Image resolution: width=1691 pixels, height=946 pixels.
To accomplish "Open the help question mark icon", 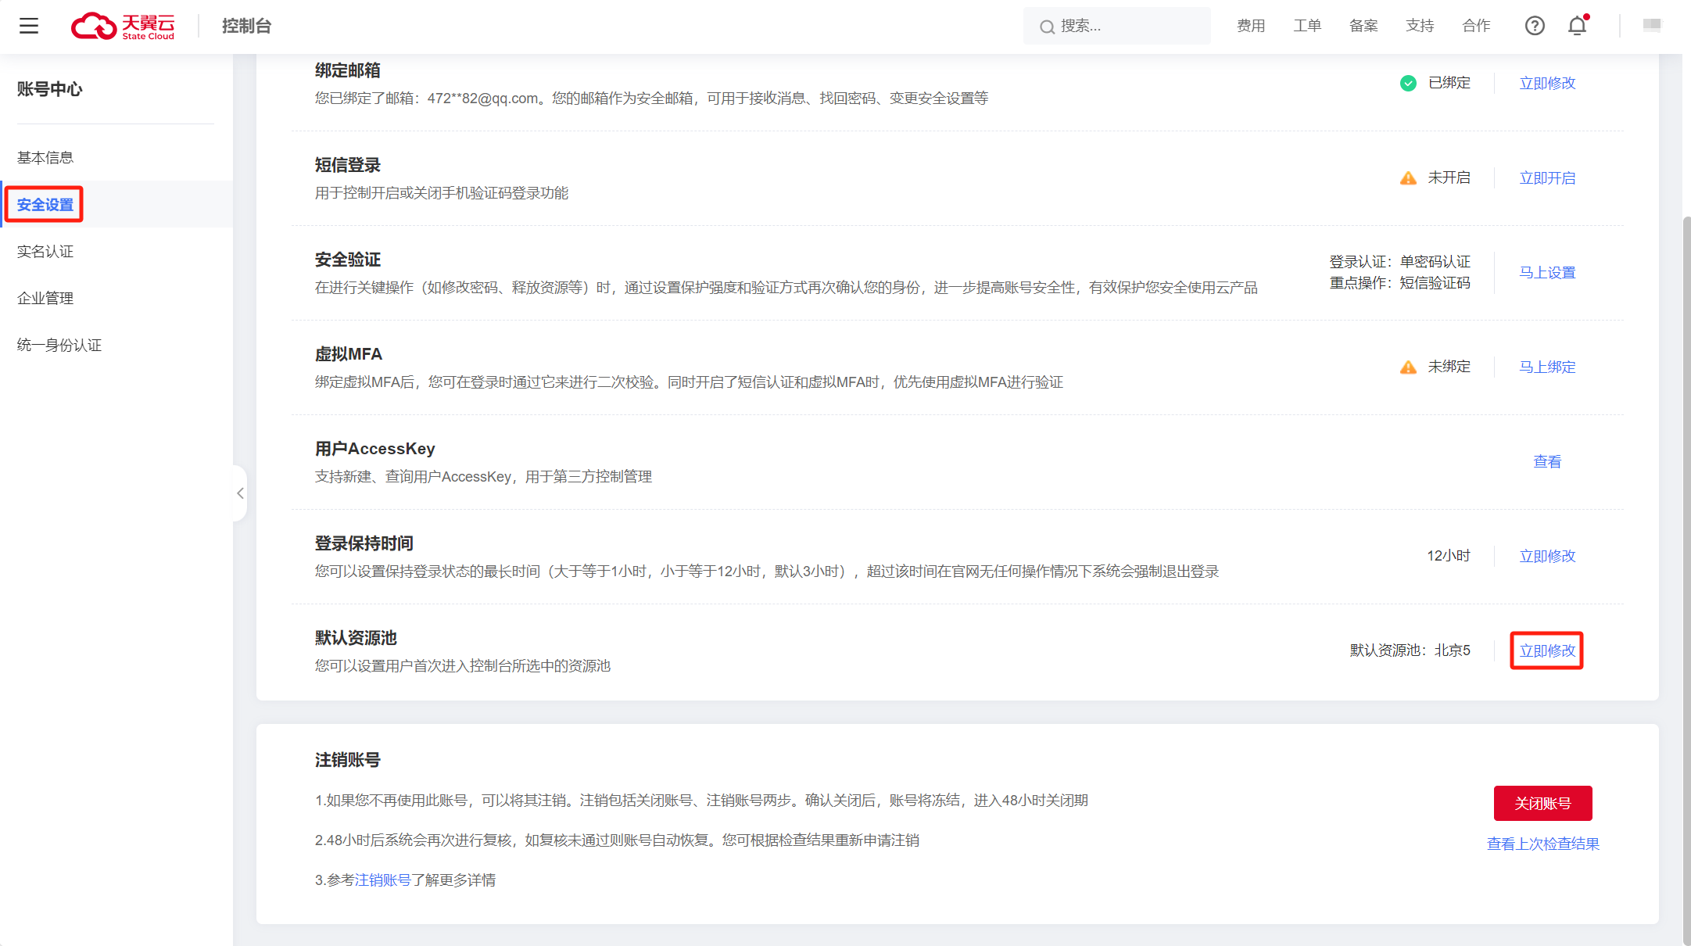I will point(1535,26).
